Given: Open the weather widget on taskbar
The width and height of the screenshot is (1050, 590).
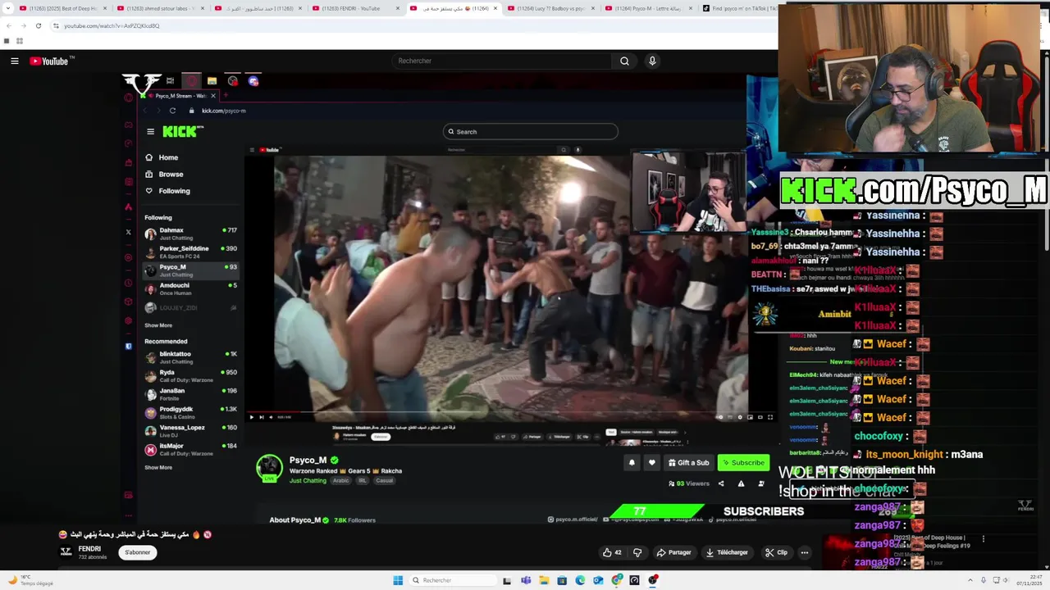Looking at the screenshot, I should (x=31, y=580).
